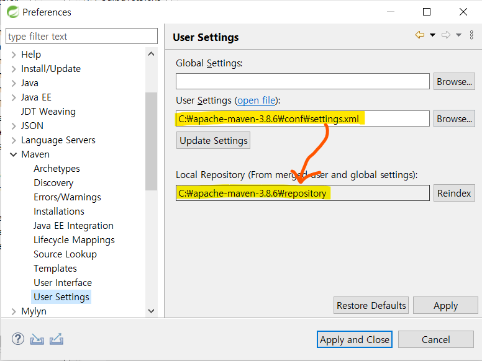Click the tree vertical scrollbar thumb
The width and height of the screenshot is (482, 361).
point(151,141)
